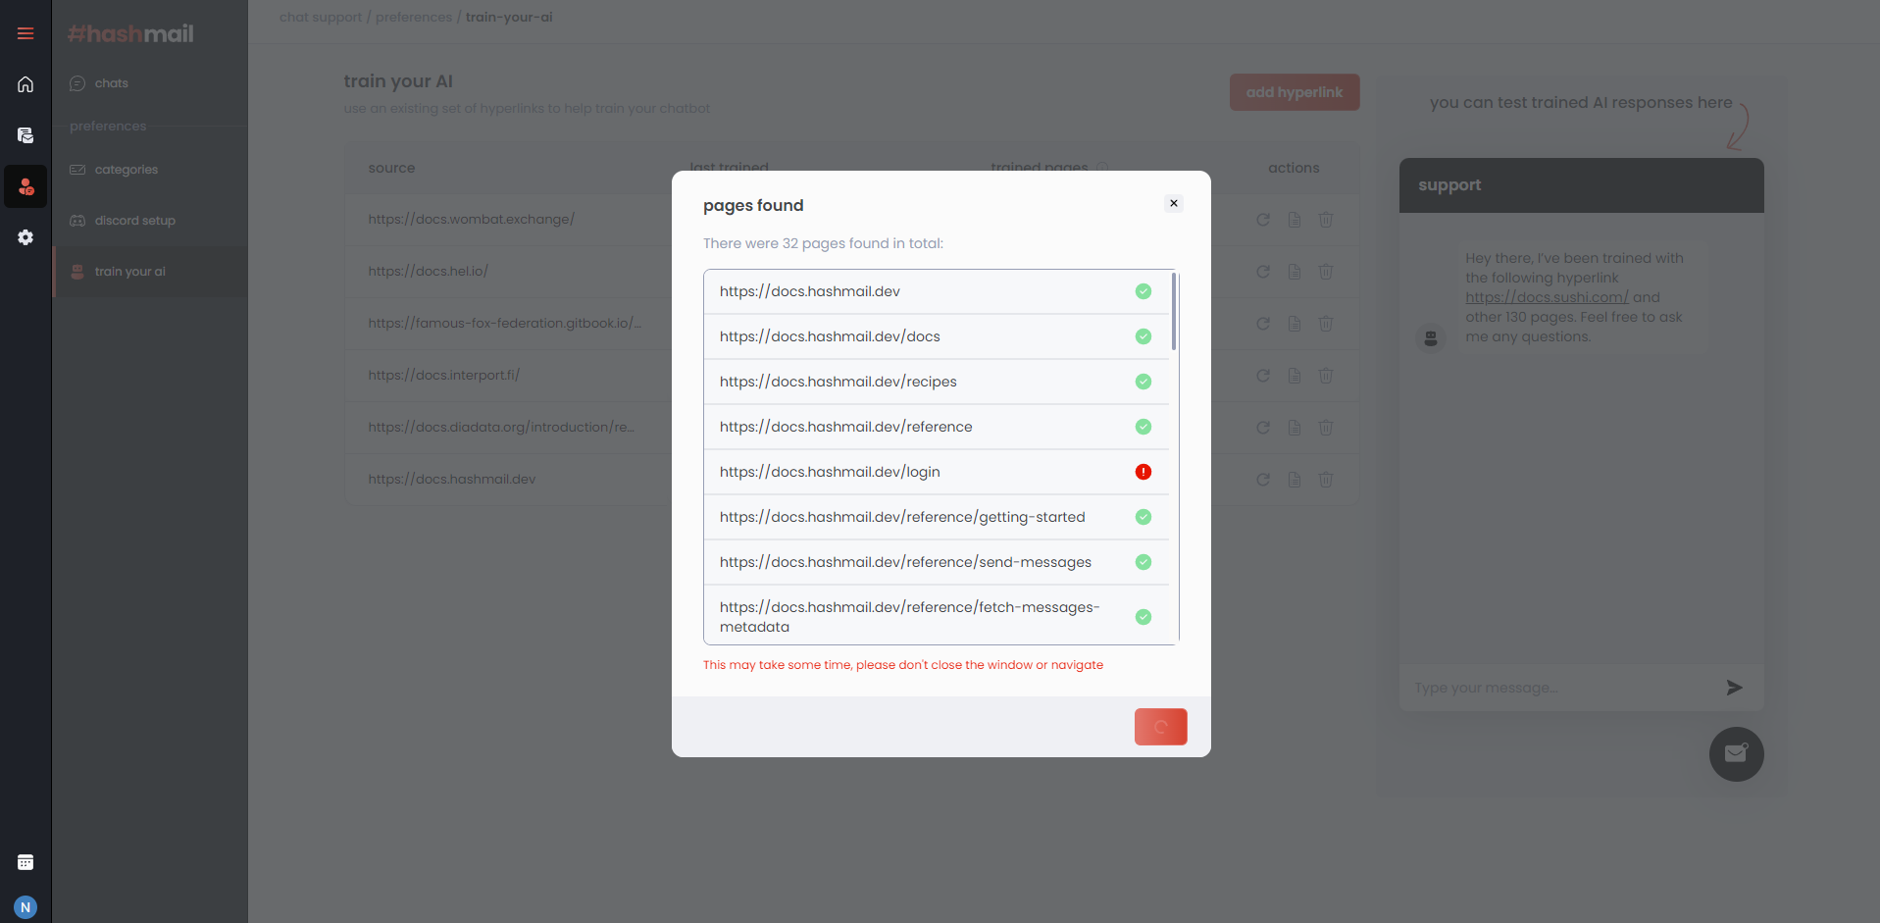Open https://docs.wombat.exchange/ source link
The height and width of the screenshot is (923, 1880).
(472, 219)
